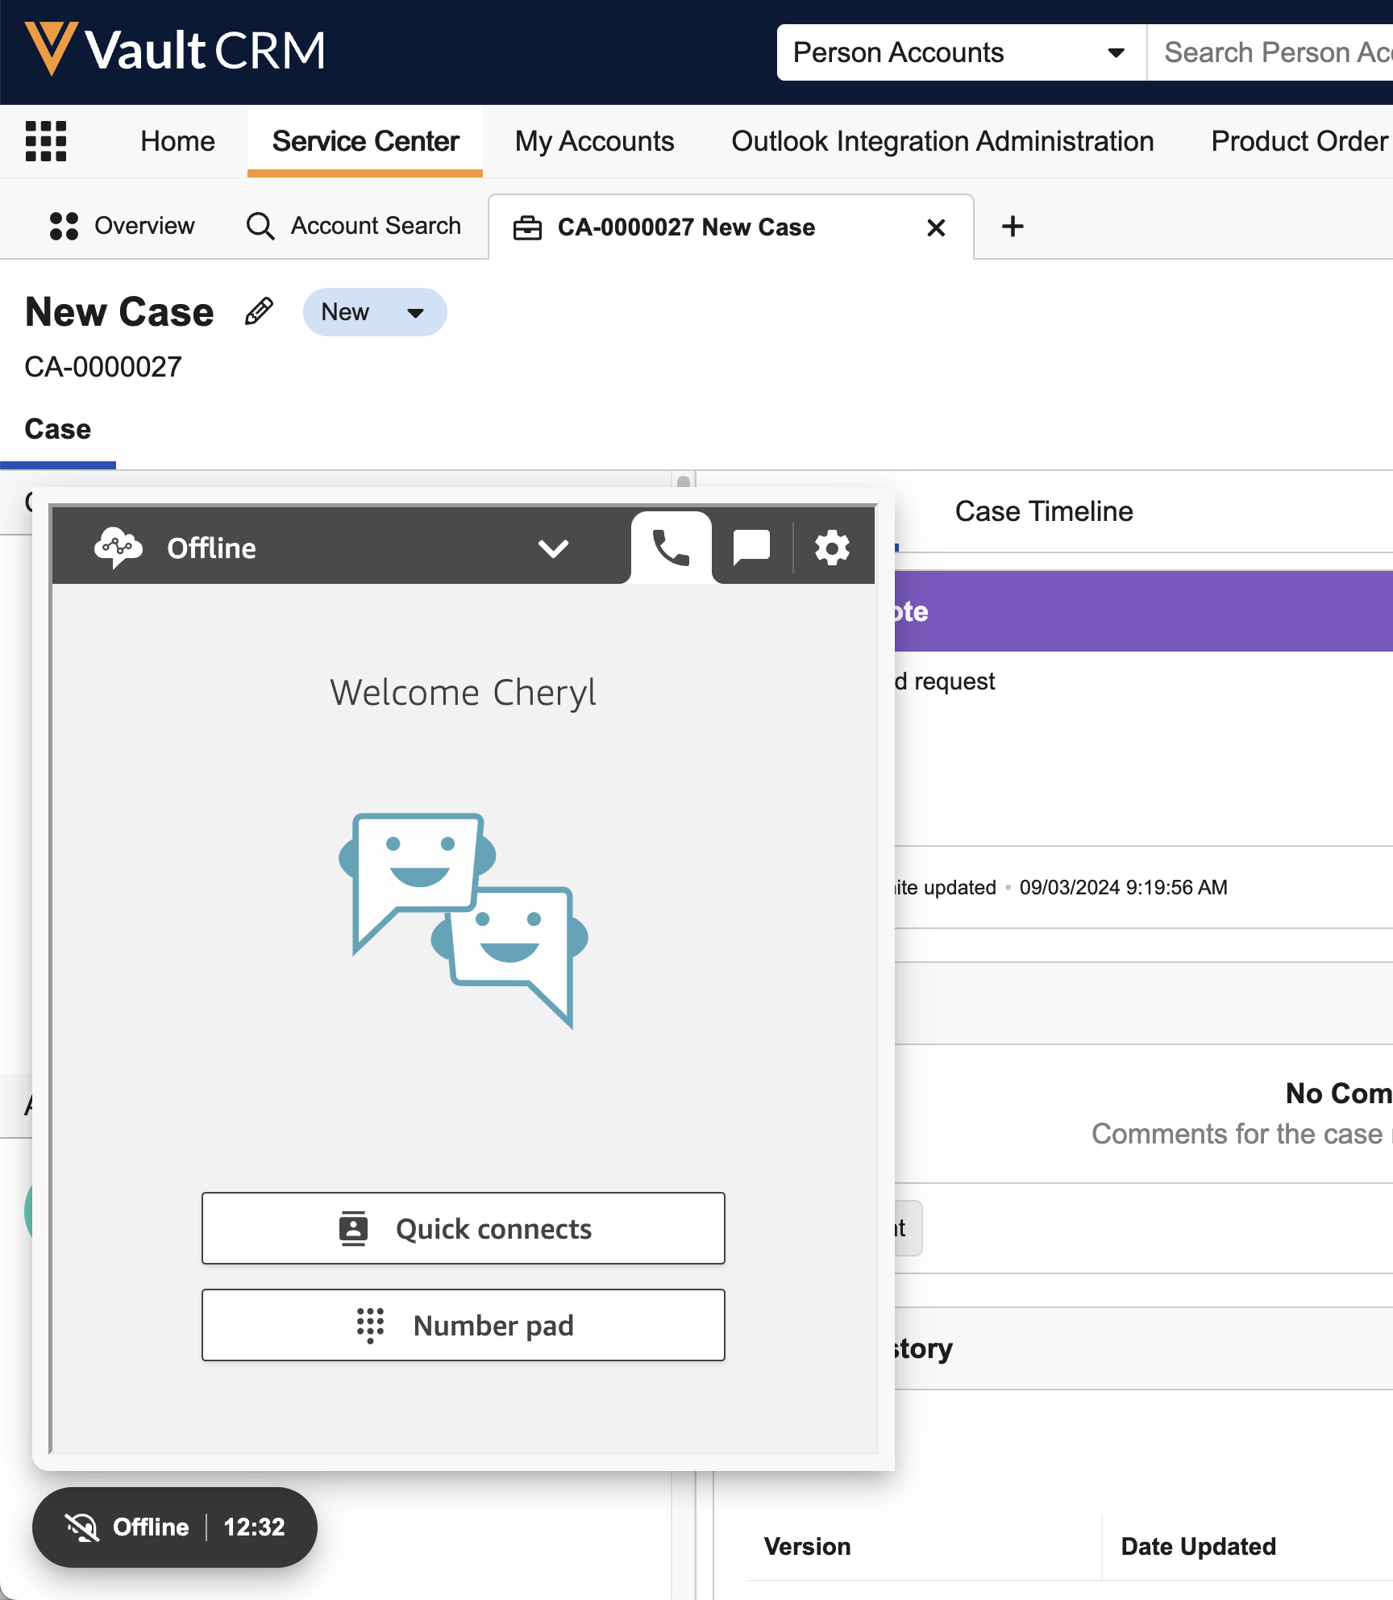The width and height of the screenshot is (1393, 1600).
Task: Toggle the Offline softphone status pill
Action: [174, 1527]
